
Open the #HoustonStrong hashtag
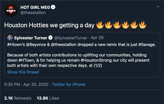[96, 60]
